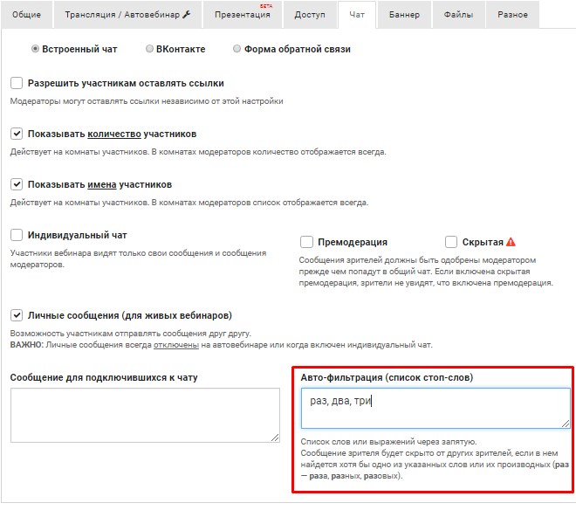Go to the Файлы tab
Image resolution: width=576 pixels, height=510 pixels.
point(458,15)
